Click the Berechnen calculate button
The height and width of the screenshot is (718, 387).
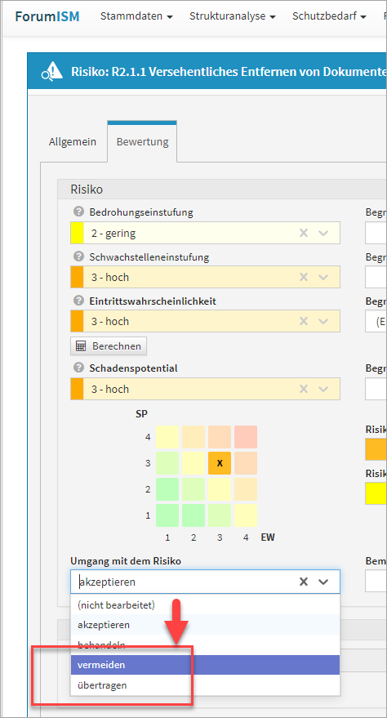tap(109, 346)
